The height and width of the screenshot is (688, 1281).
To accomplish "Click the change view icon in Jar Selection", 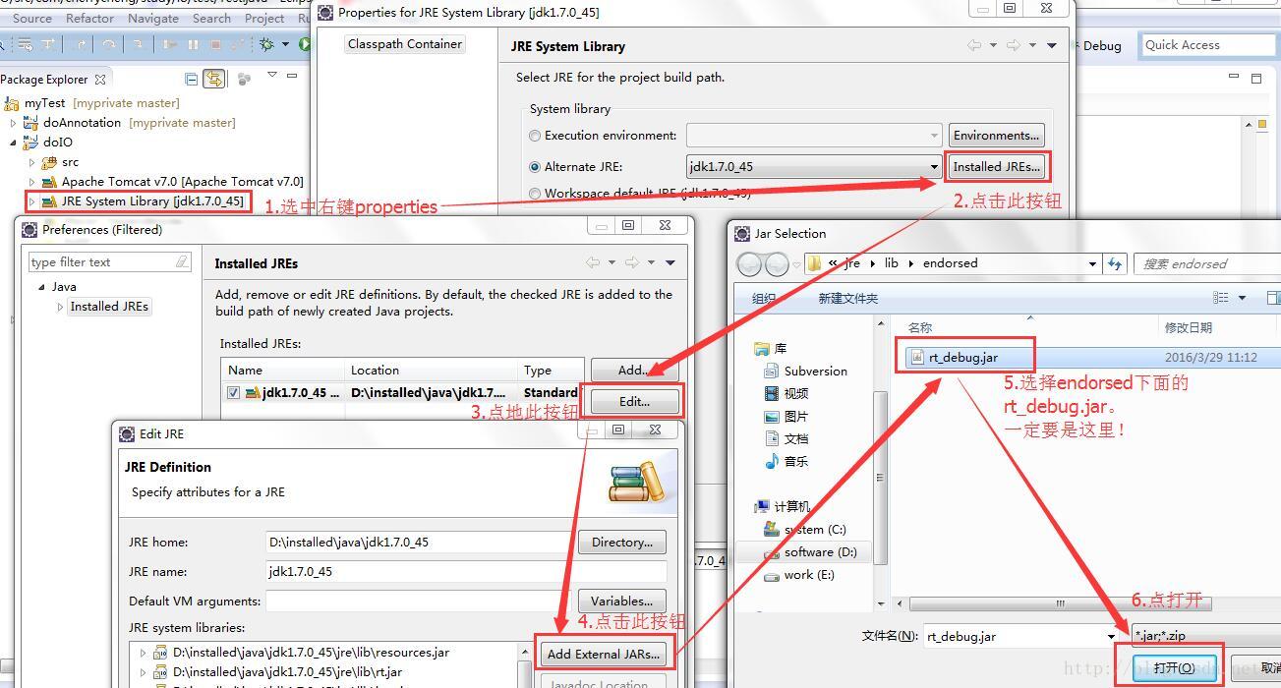I will point(1221,298).
